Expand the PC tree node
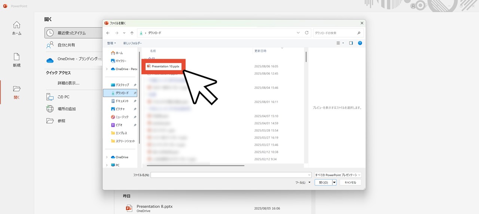479x214 pixels. pos(107,165)
